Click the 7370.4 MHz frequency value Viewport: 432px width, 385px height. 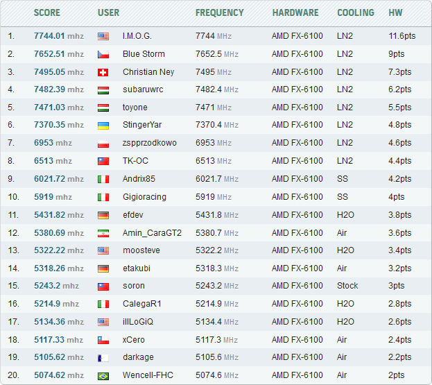pos(217,125)
